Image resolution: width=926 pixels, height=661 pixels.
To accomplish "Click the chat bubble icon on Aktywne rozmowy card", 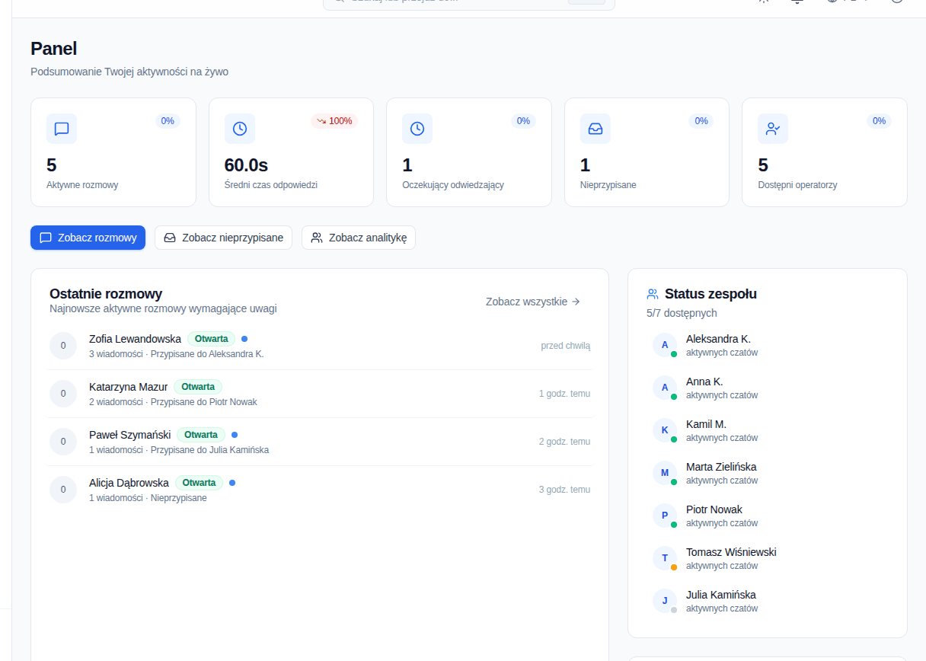I will [x=62, y=129].
